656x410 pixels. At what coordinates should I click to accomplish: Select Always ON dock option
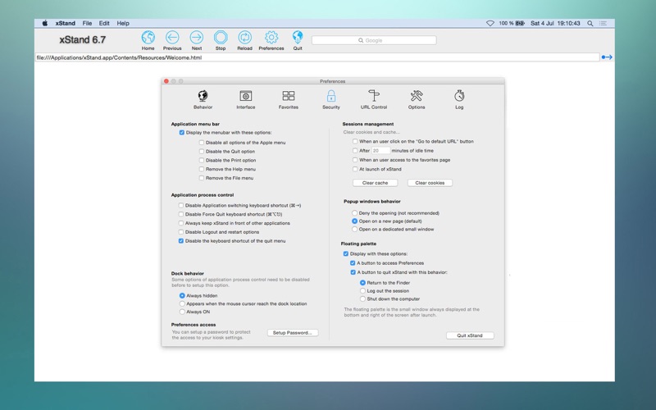(x=182, y=312)
